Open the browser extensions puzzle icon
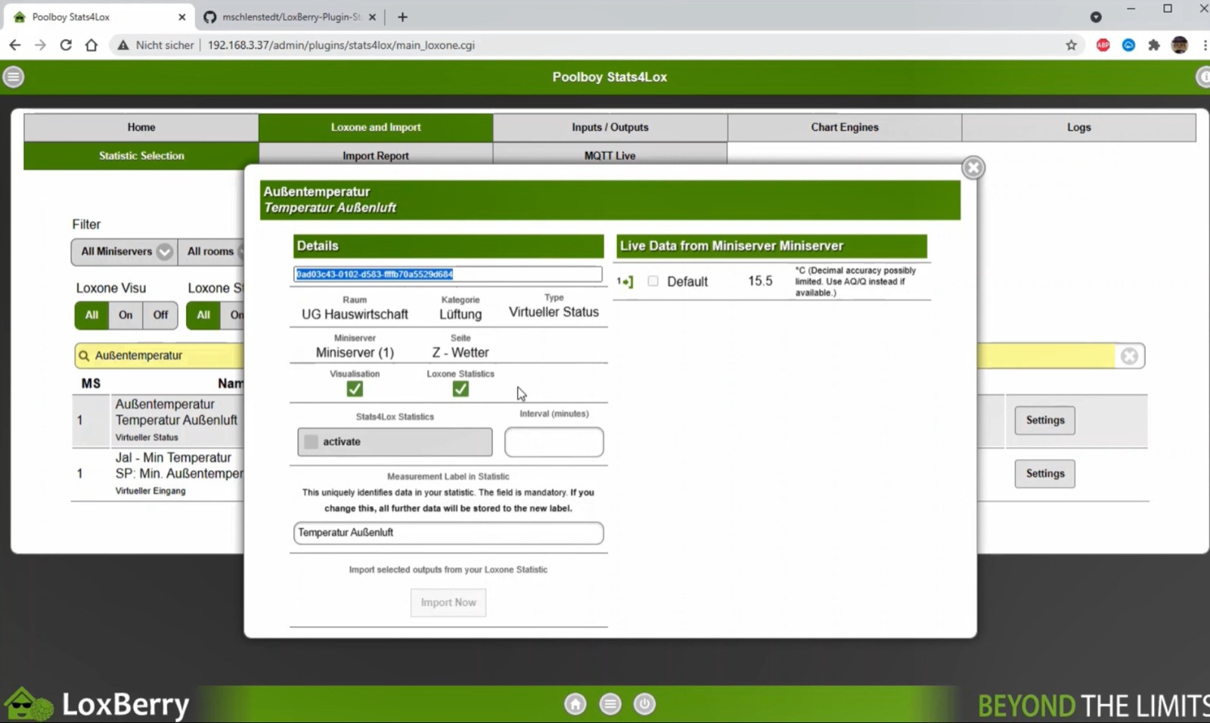This screenshot has width=1210, height=723. coord(1153,45)
